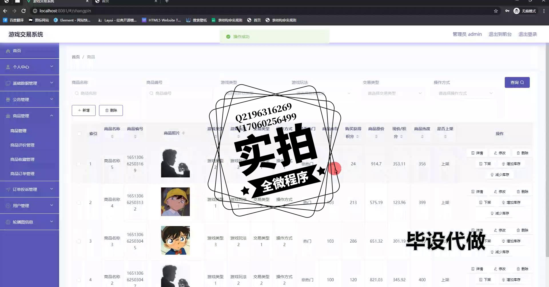Focus the 商品名称 search field
549x287 pixels.
pyautogui.click(x=106, y=93)
